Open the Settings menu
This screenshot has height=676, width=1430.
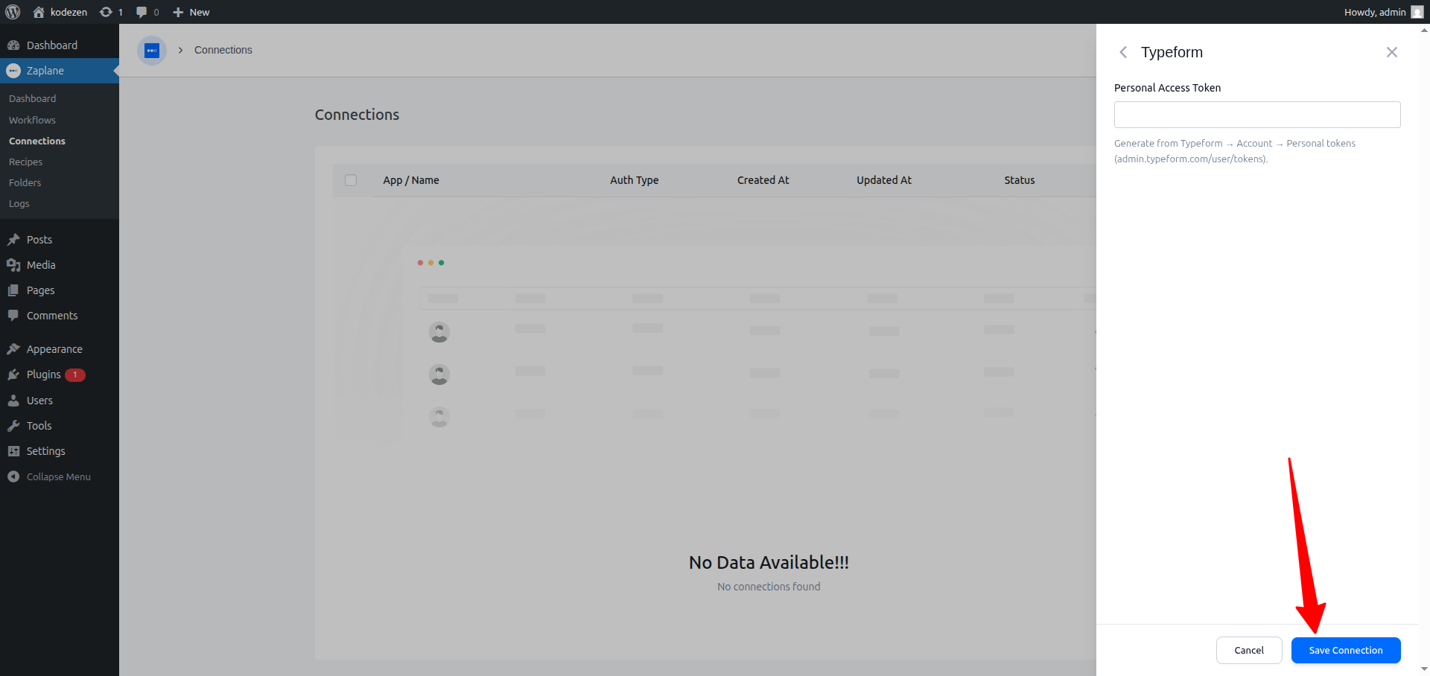point(60,451)
